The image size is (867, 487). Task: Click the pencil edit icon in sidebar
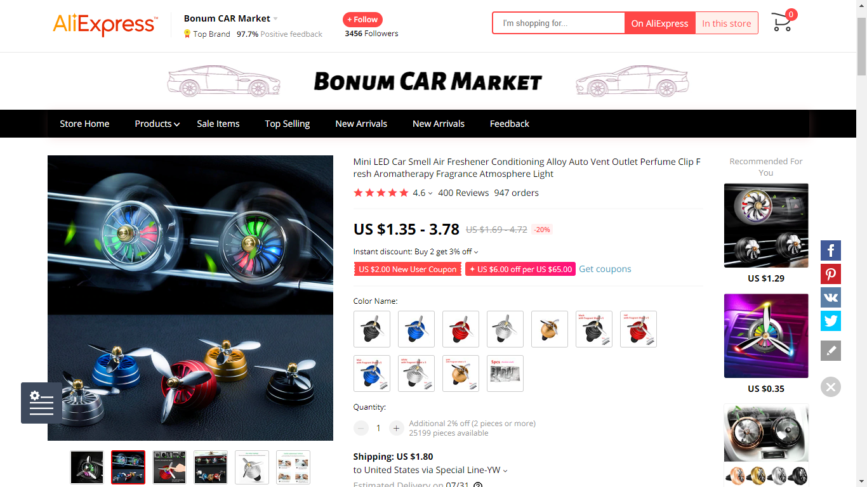pyautogui.click(x=831, y=351)
